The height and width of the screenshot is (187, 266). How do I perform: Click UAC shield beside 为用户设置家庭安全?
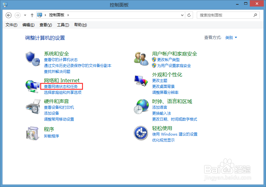click(154, 65)
